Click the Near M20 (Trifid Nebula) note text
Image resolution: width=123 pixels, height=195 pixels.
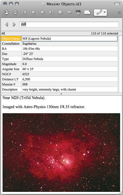coord(24,98)
